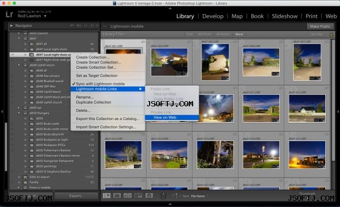
Task: Open the Book module
Action: pos(257,16)
